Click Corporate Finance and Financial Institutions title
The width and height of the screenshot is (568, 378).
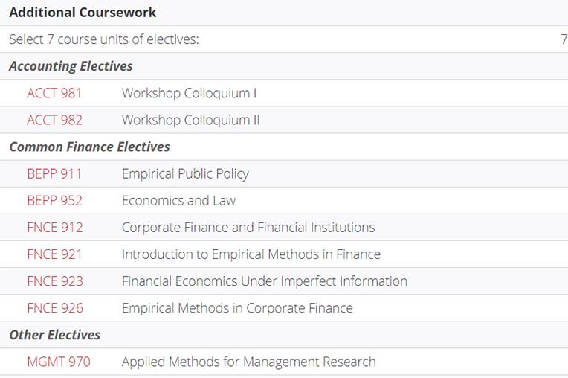coord(248,227)
